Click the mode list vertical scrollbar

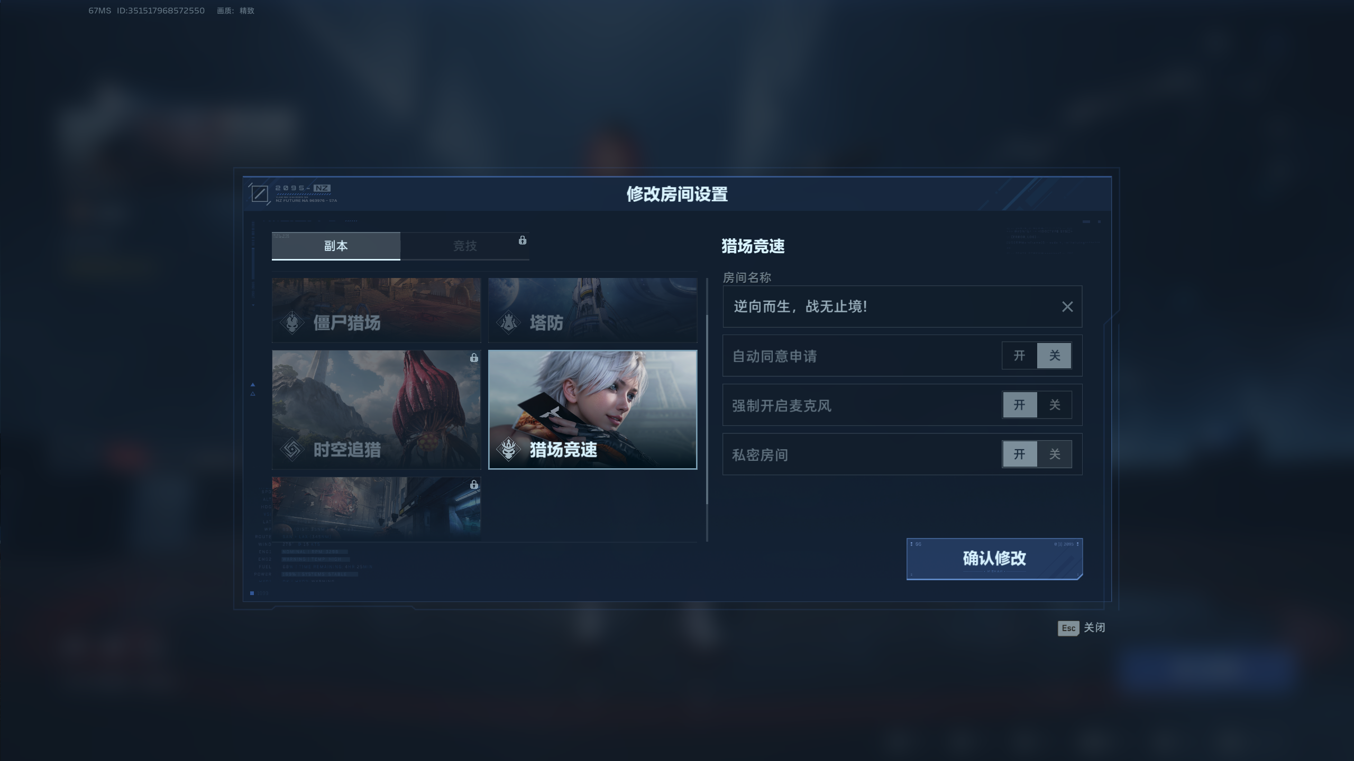click(707, 410)
